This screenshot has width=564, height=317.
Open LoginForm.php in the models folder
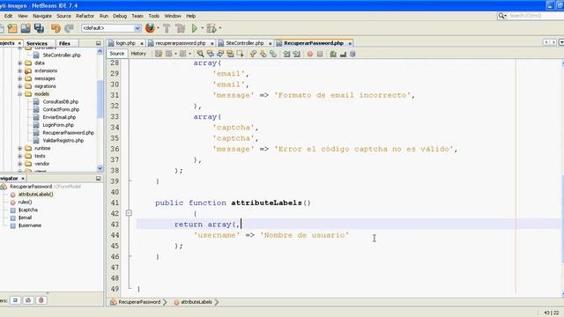[x=58, y=125]
